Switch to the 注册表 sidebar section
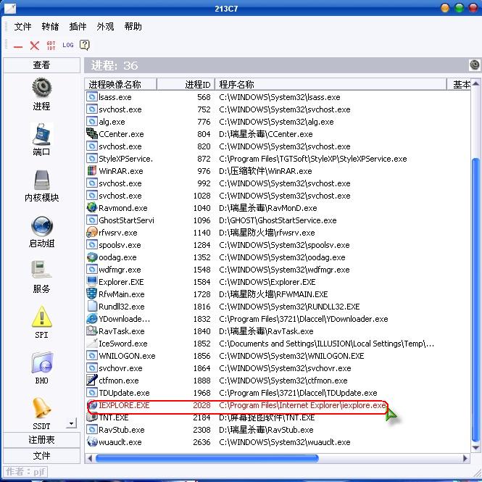This screenshot has height=482, width=482. point(41,439)
